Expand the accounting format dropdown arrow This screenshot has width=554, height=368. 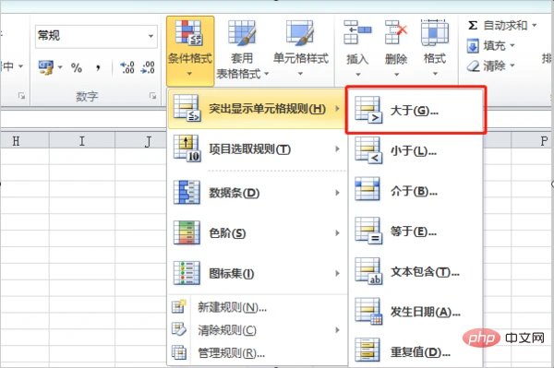tap(60, 67)
